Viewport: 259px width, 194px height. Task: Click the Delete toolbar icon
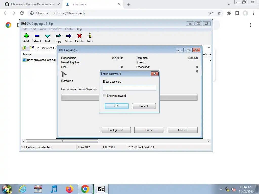[79, 38]
